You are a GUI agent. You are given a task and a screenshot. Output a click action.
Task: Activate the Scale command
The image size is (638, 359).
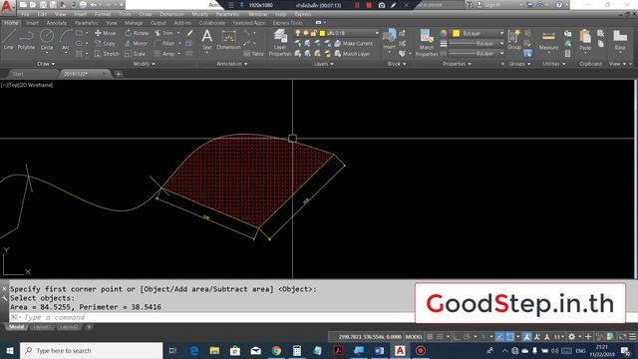(x=136, y=53)
